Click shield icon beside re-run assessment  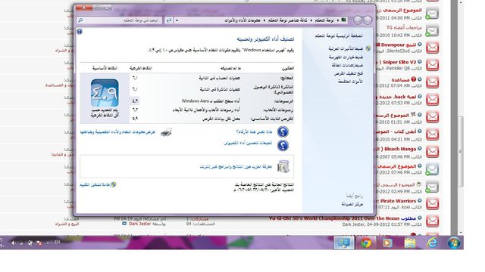(x=114, y=184)
